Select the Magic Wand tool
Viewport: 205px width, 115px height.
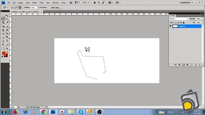click(7, 19)
